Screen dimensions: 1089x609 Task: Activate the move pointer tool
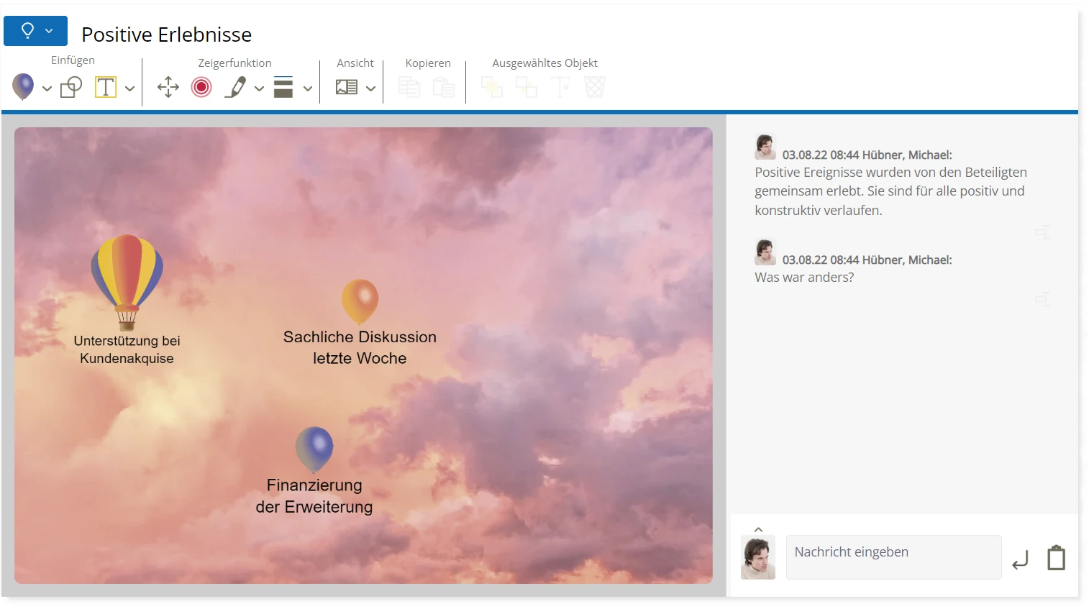pyautogui.click(x=168, y=87)
